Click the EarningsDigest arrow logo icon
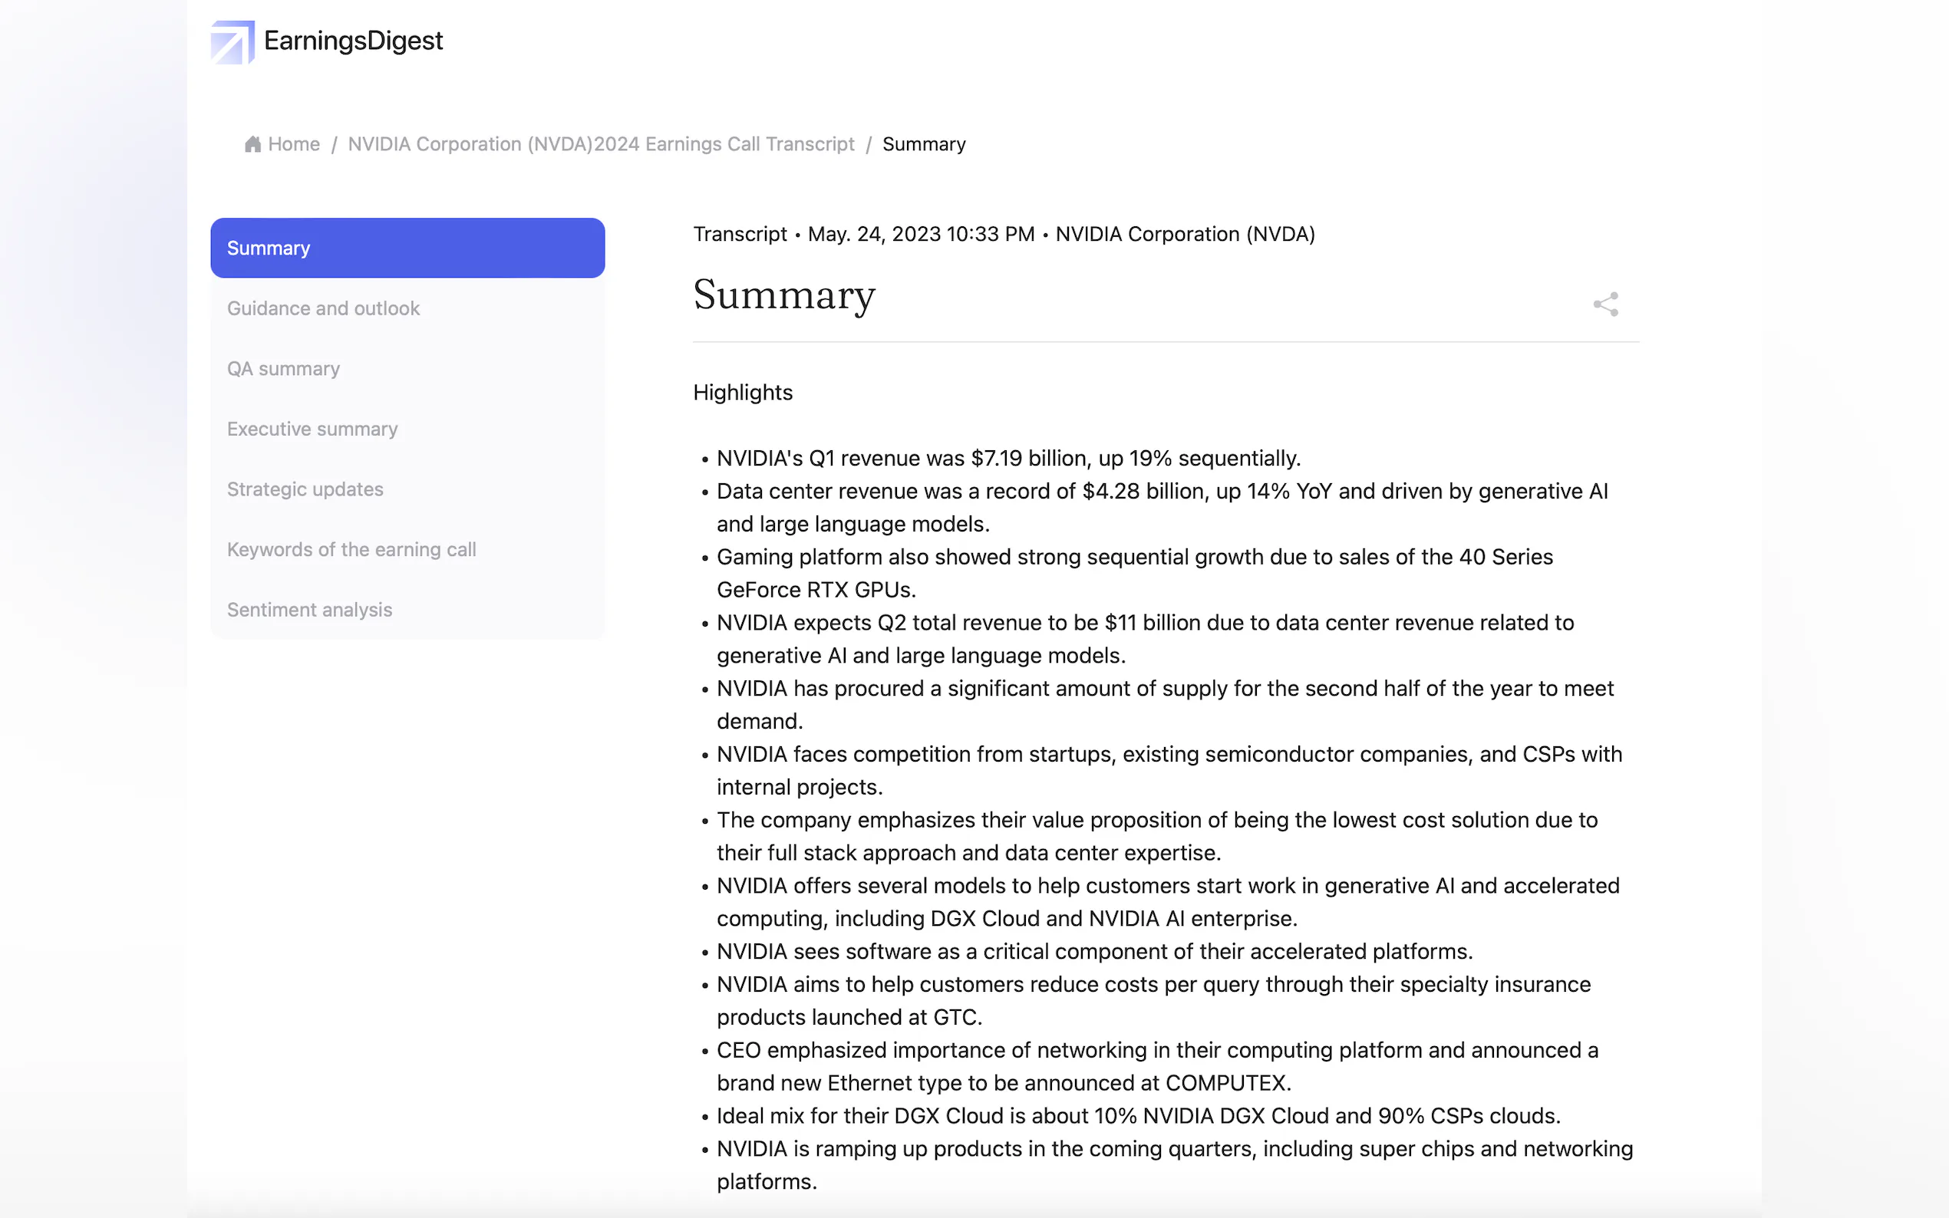The image size is (1949, 1218). click(x=232, y=42)
